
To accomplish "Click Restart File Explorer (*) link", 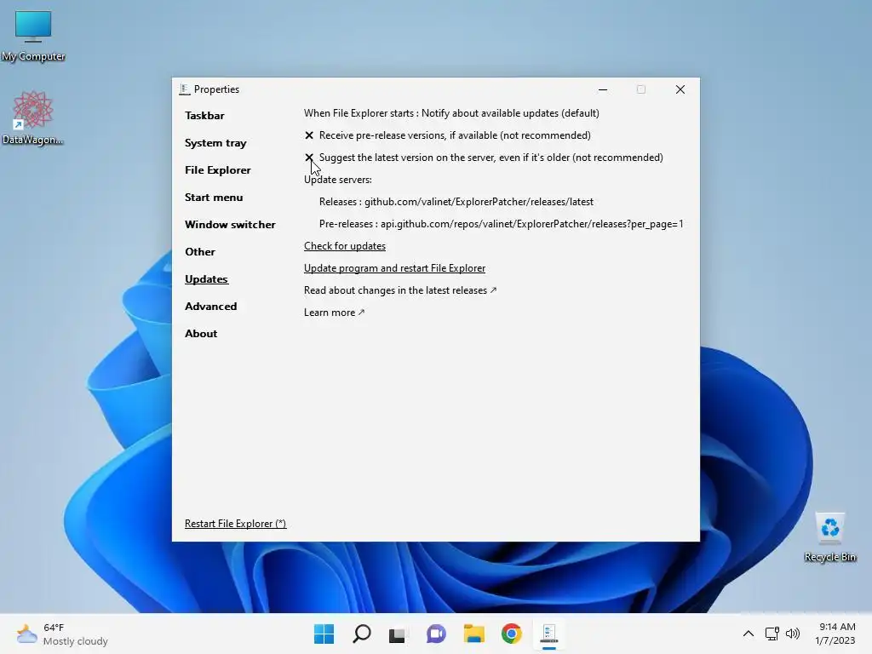I will pyautogui.click(x=235, y=524).
